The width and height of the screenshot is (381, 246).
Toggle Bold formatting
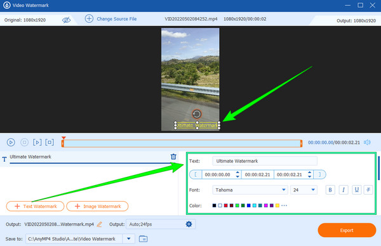point(330,190)
